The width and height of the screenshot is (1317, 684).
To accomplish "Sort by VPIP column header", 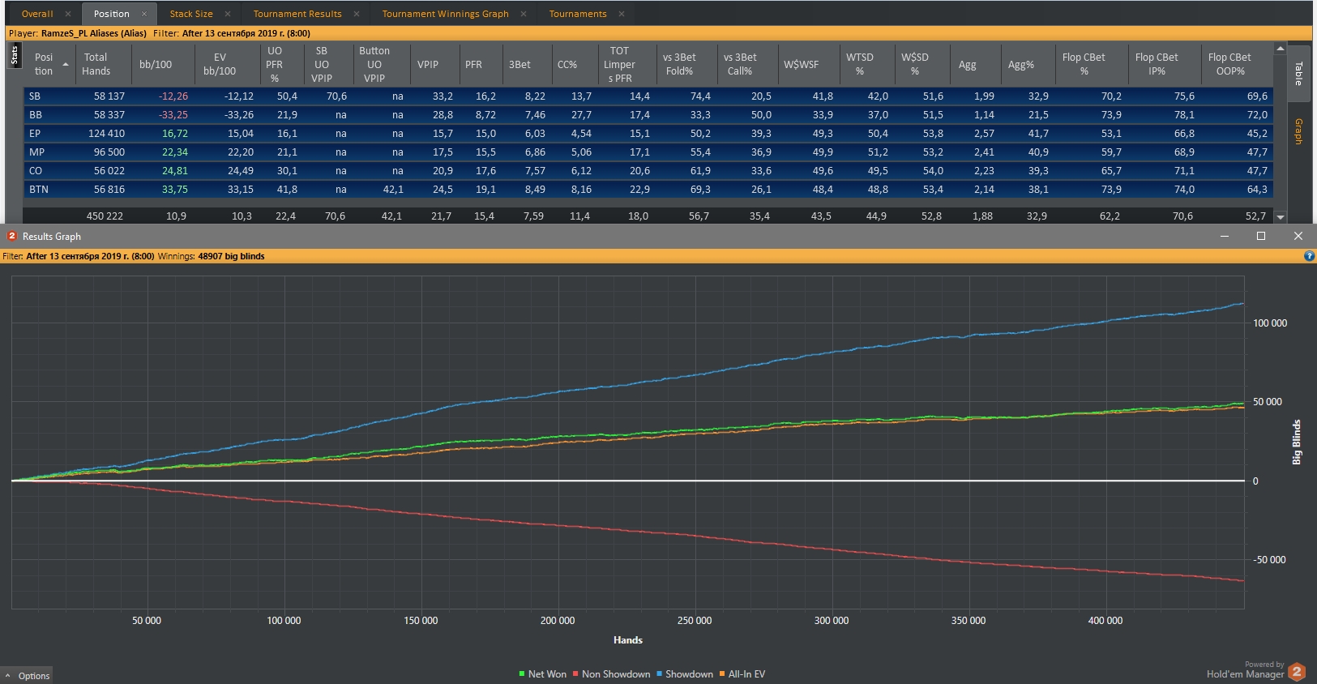I will point(434,64).
